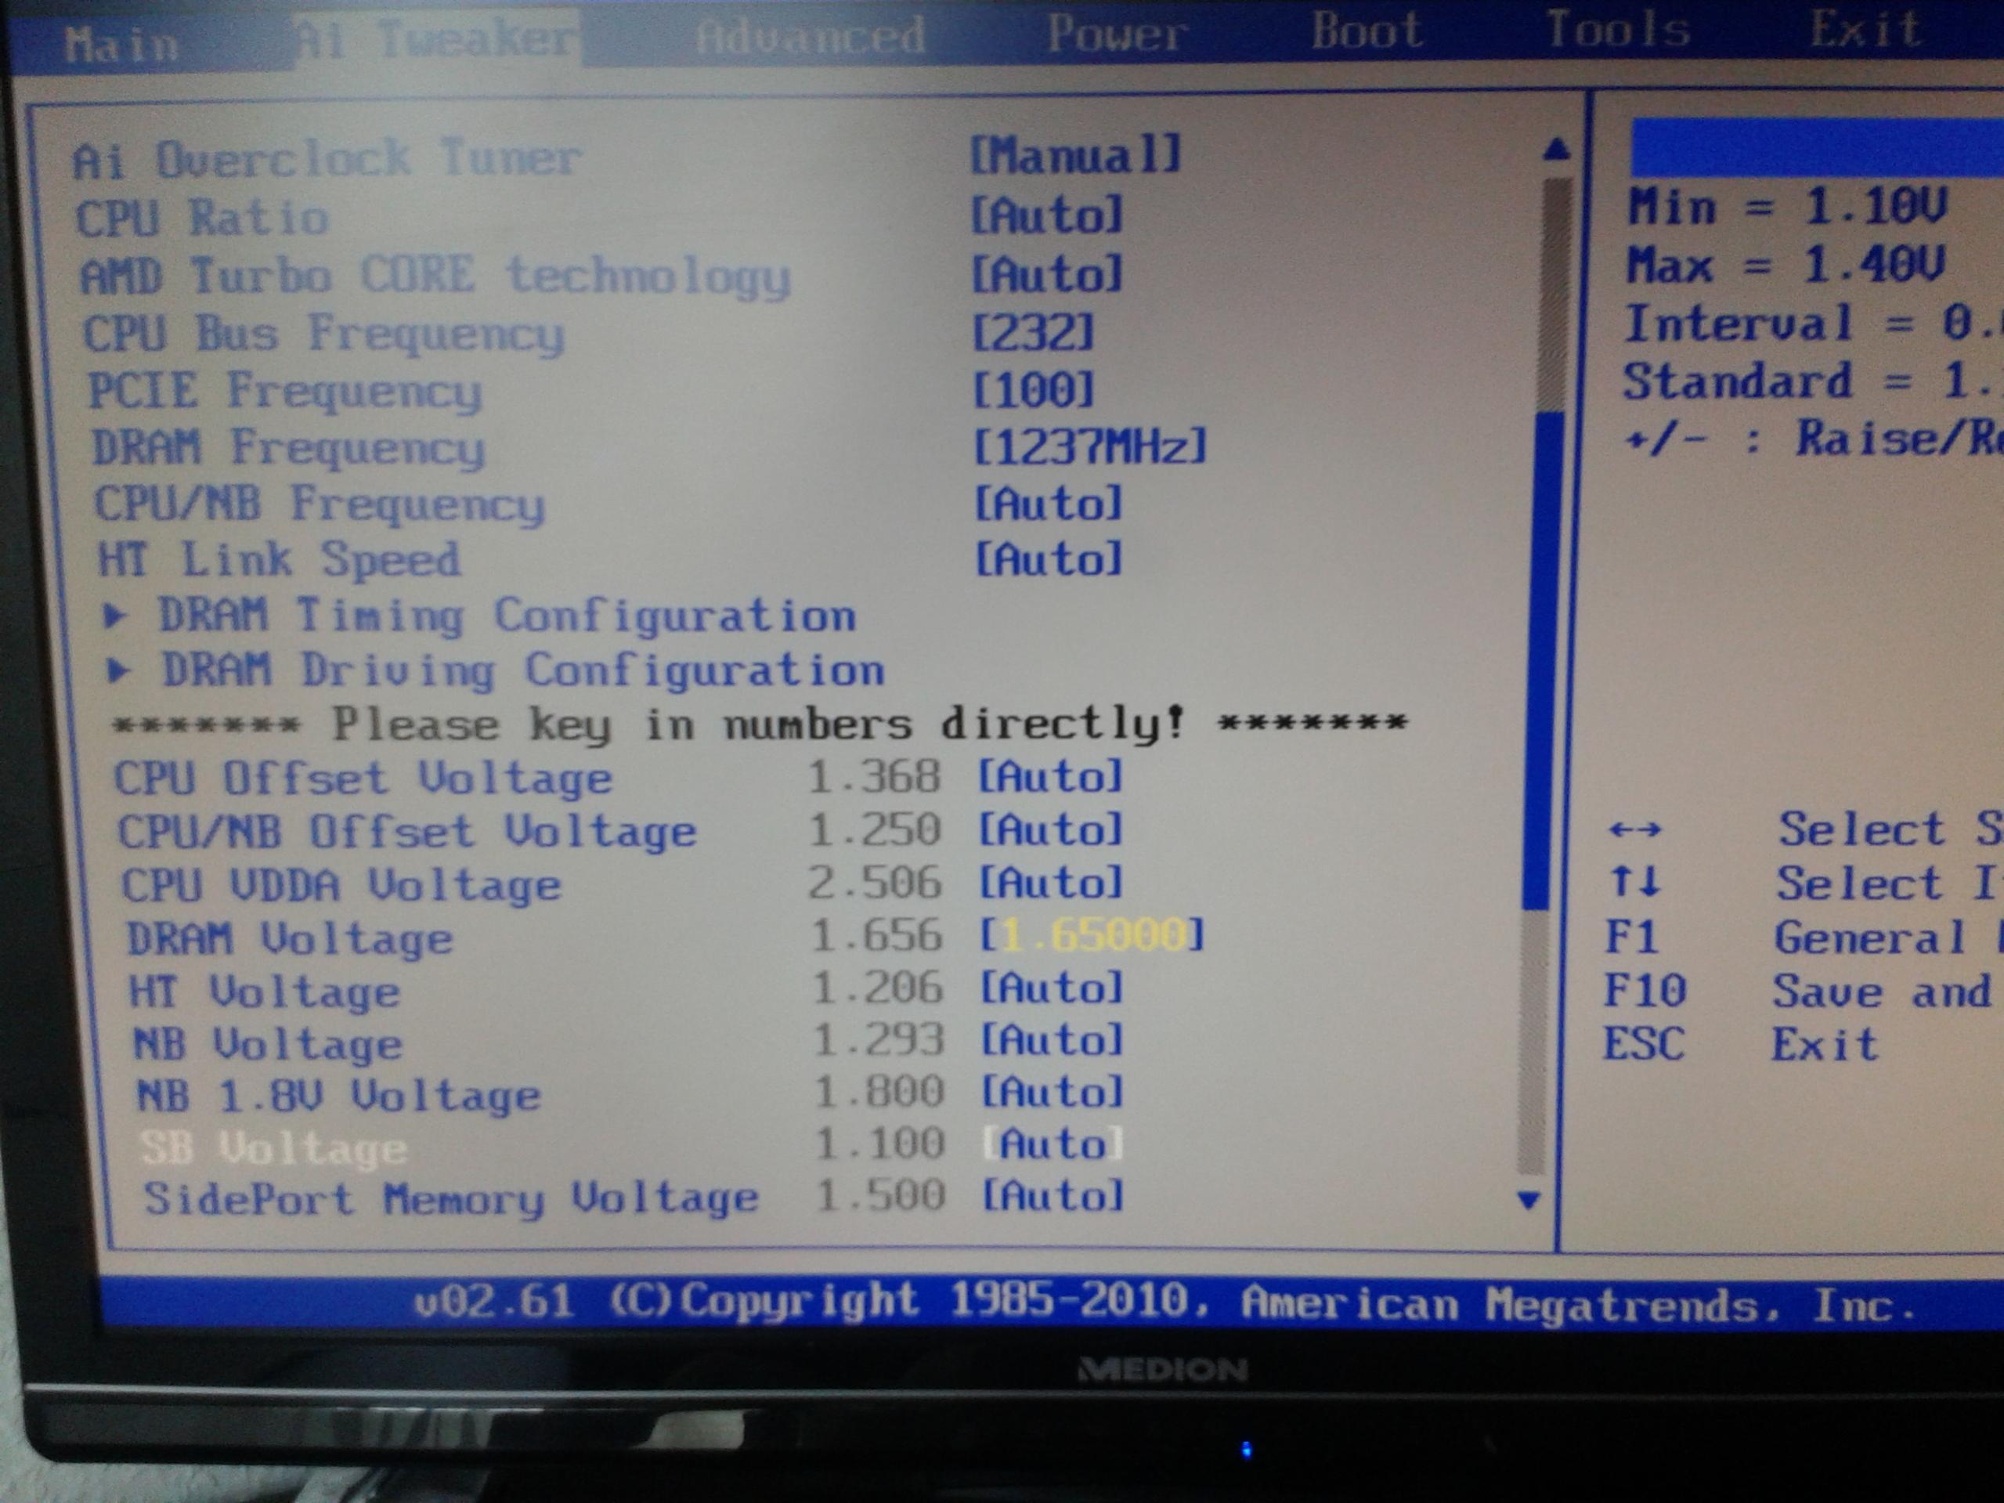Open the Boot tab
Image resolution: width=2004 pixels, height=1503 pixels.
tap(1367, 31)
